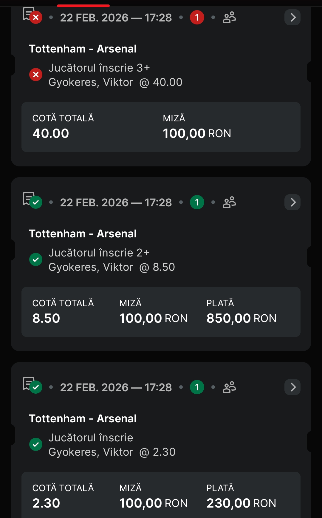The width and height of the screenshot is (322, 518).
Task: Click the won ticket status icon on 2.30 bet
Action: click(32, 385)
